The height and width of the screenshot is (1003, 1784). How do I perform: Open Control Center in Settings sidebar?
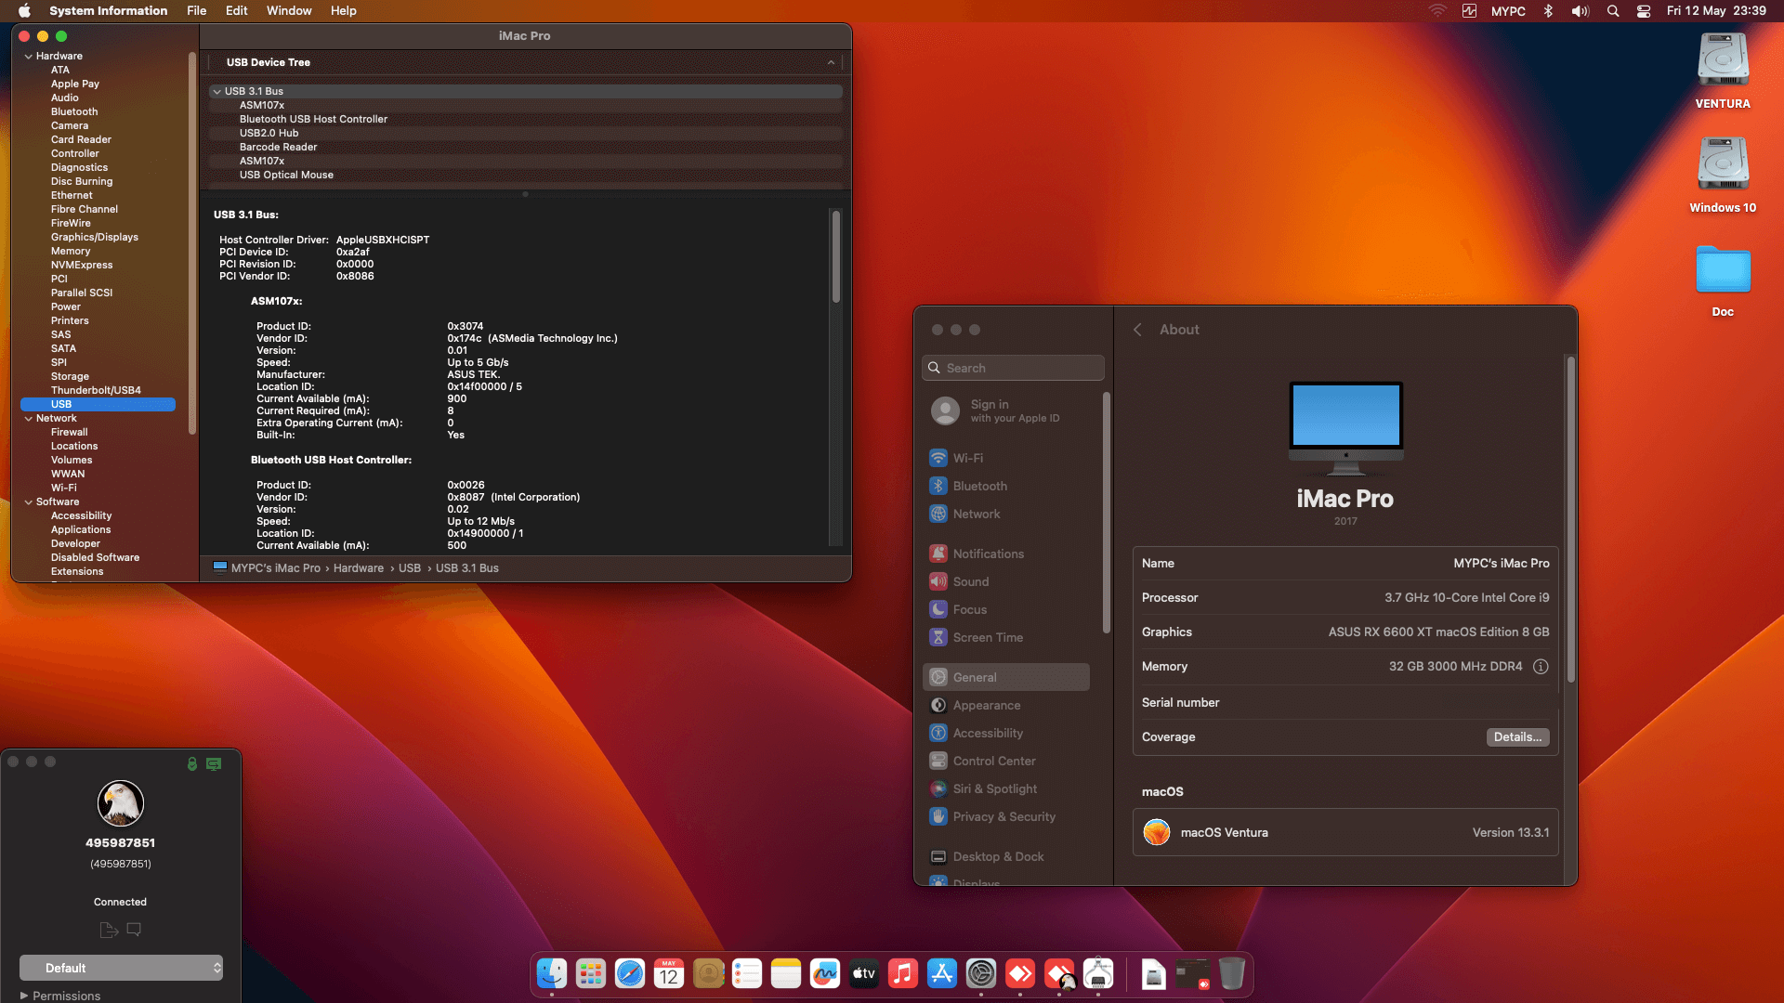click(x=1006, y=761)
